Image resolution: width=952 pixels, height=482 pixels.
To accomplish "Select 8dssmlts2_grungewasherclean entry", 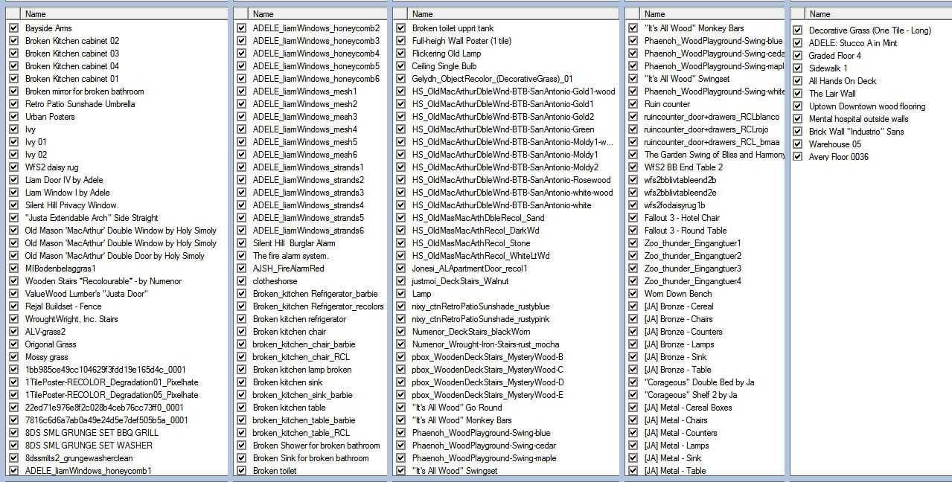I will coord(79,458).
